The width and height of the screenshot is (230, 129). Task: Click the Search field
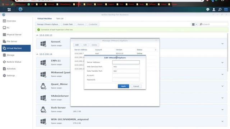[x=213, y=24]
